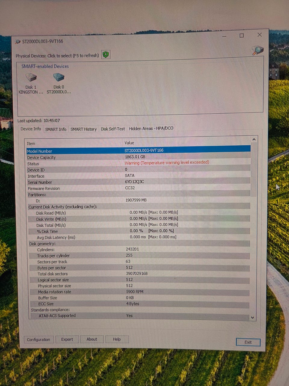The image size is (289, 386).
Task: Open the SMART Info tab
Action: 56,129
